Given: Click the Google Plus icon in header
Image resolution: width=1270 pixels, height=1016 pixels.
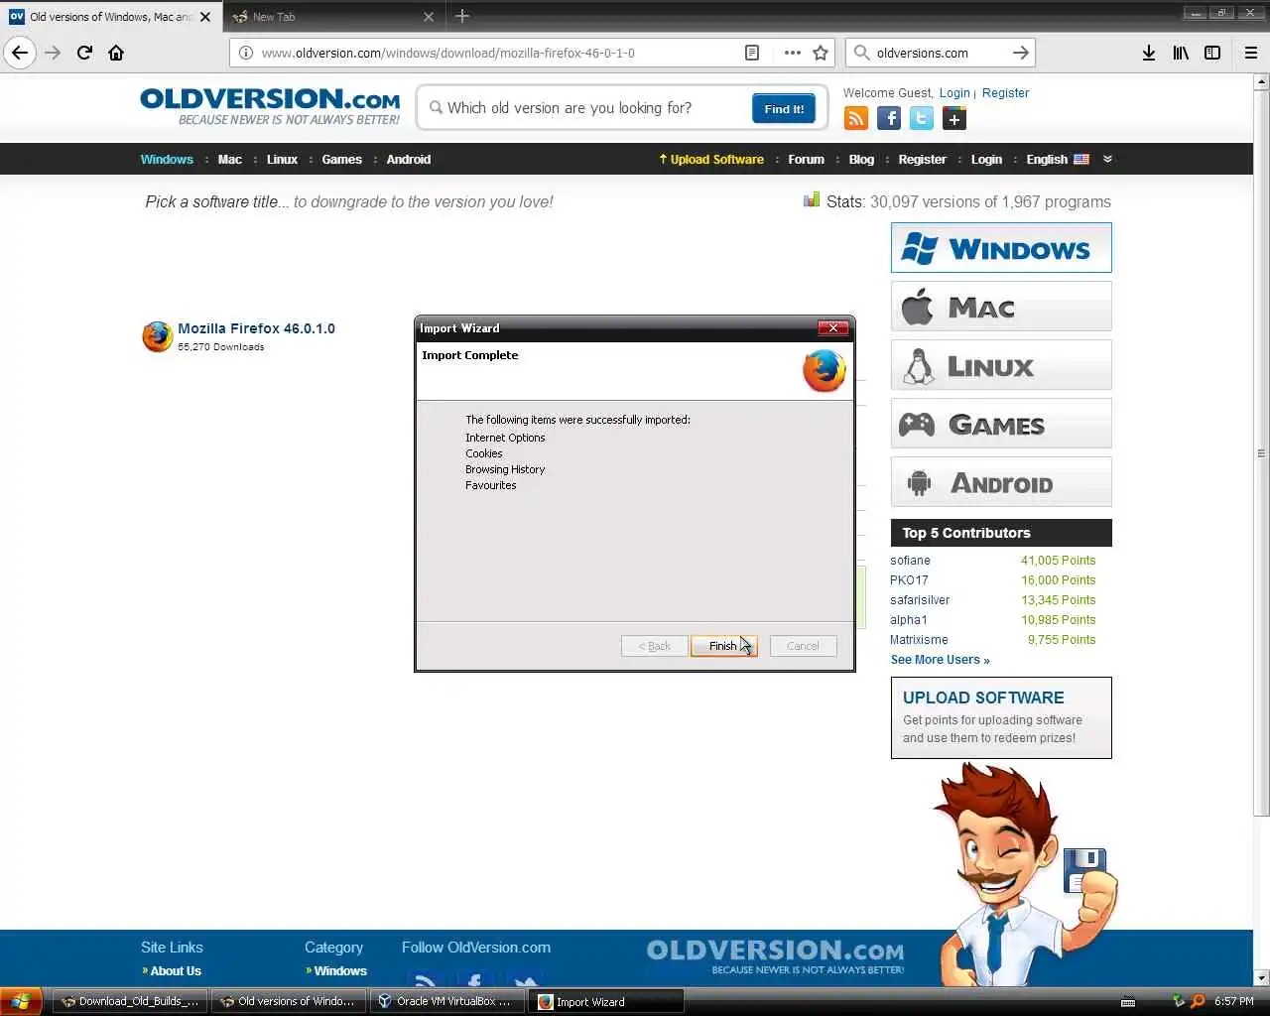Looking at the screenshot, I should click(x=954, y=118).
